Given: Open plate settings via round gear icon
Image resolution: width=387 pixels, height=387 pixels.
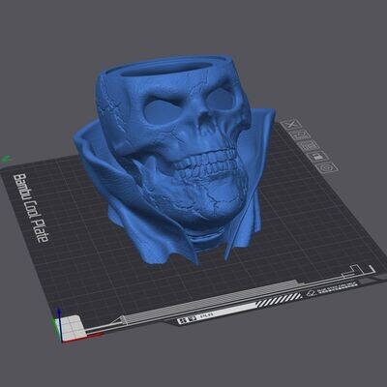Looking at the screenshot, I should [327, 167].
